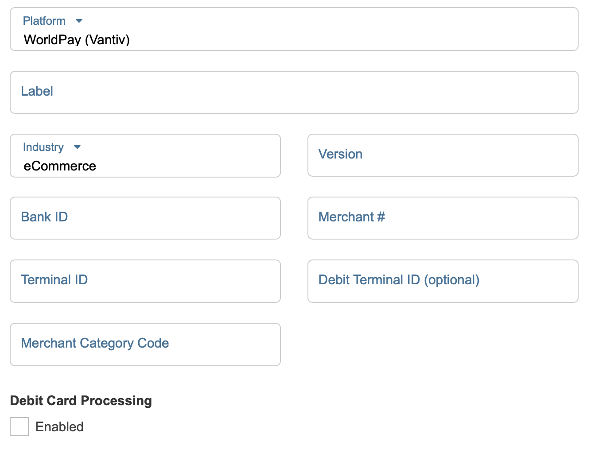
Task: Click the Debit Card Processing heading
Action: pos(81,401)
